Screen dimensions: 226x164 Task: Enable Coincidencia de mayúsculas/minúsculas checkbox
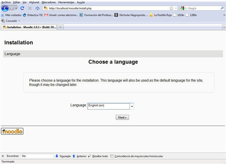tap(112, 156)
